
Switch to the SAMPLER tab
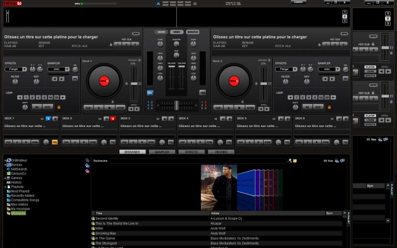pyautogui.click(x=162, y=152)
